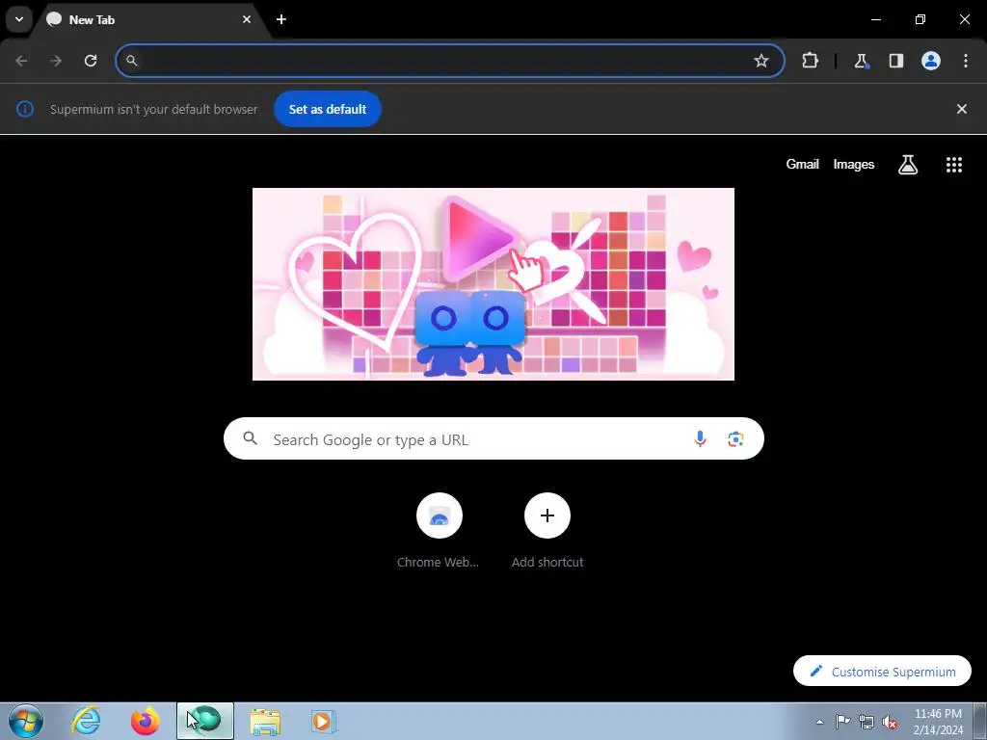Close the New Tab tab
The image size is (987, 740).
point(247,19)
